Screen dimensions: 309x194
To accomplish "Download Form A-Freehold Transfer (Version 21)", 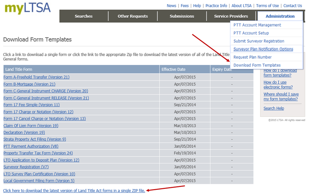I will 36,77.
